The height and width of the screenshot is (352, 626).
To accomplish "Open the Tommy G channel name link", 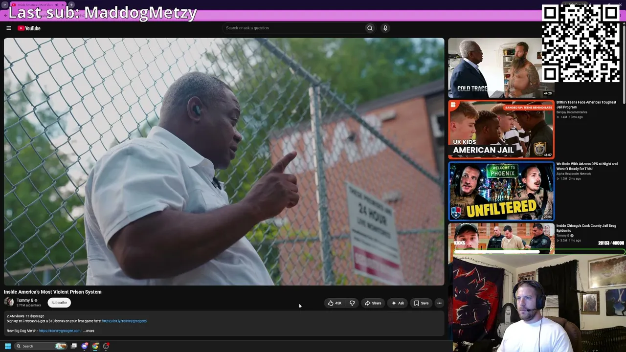I will click(25, 300).
